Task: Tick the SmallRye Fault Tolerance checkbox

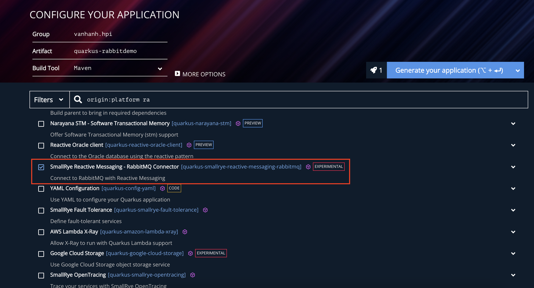Action: 41,210
